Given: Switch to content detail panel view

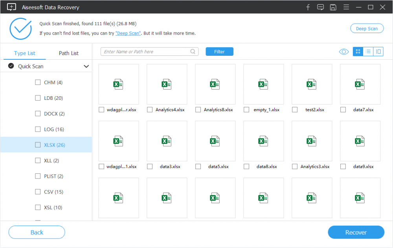Looking at the screenshot, I should (378, 51).
